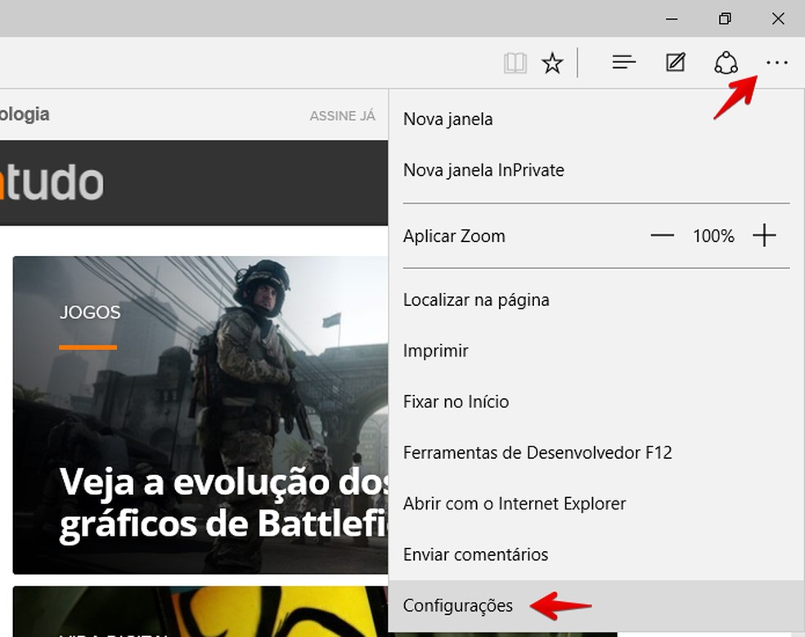The width and height of the screenshot is (805, 637).
Task: Click the ASSINE JÁ link
Action: (x=343, y=115)
